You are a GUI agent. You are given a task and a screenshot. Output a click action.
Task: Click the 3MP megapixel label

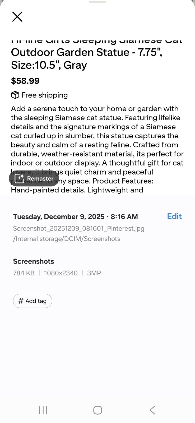click(x=94, y=273)
